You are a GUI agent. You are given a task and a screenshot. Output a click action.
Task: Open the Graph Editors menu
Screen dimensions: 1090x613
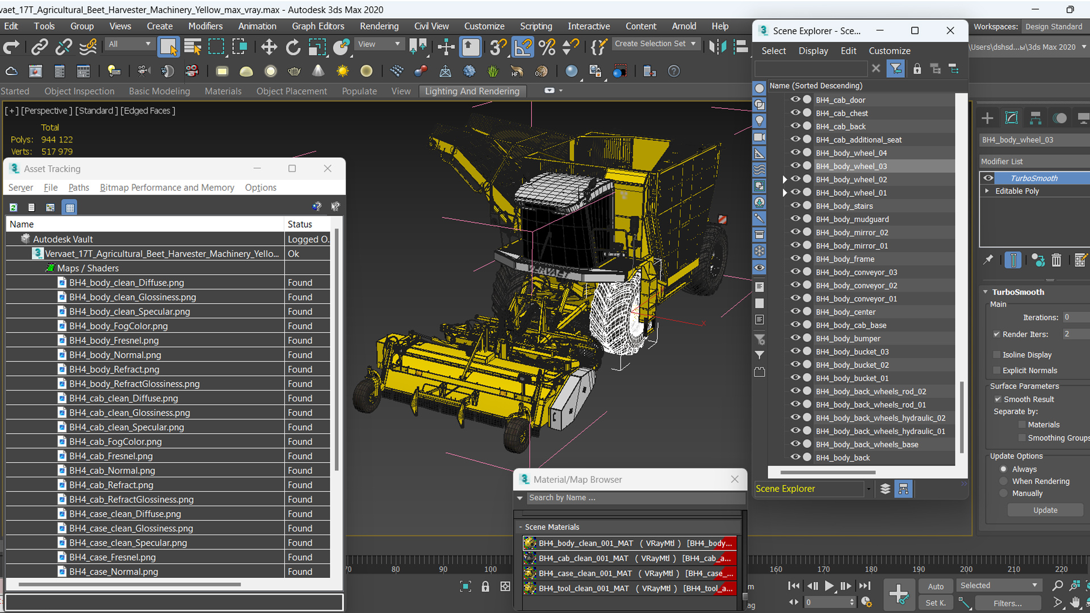click(x=318, y=26)
